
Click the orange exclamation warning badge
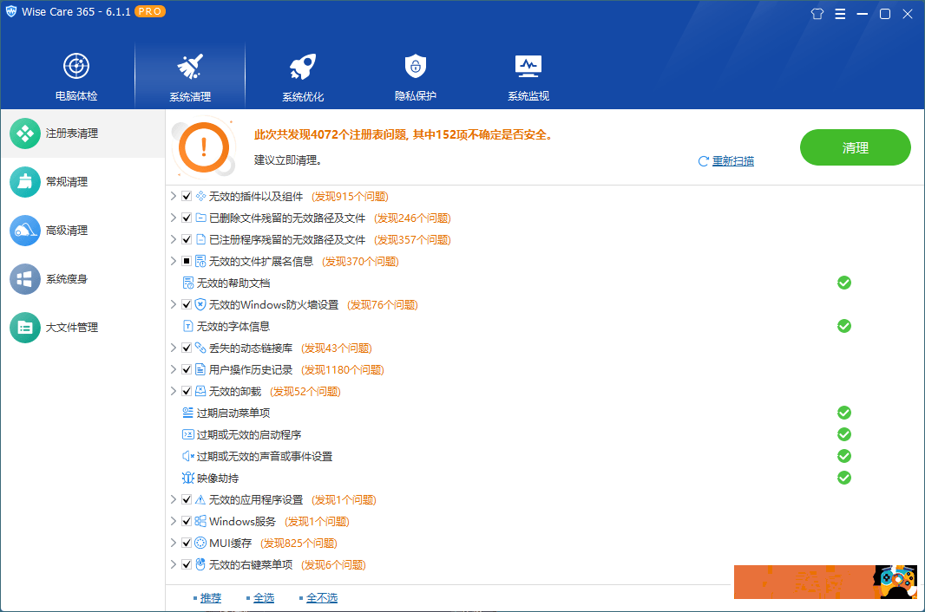pos(204,147)
